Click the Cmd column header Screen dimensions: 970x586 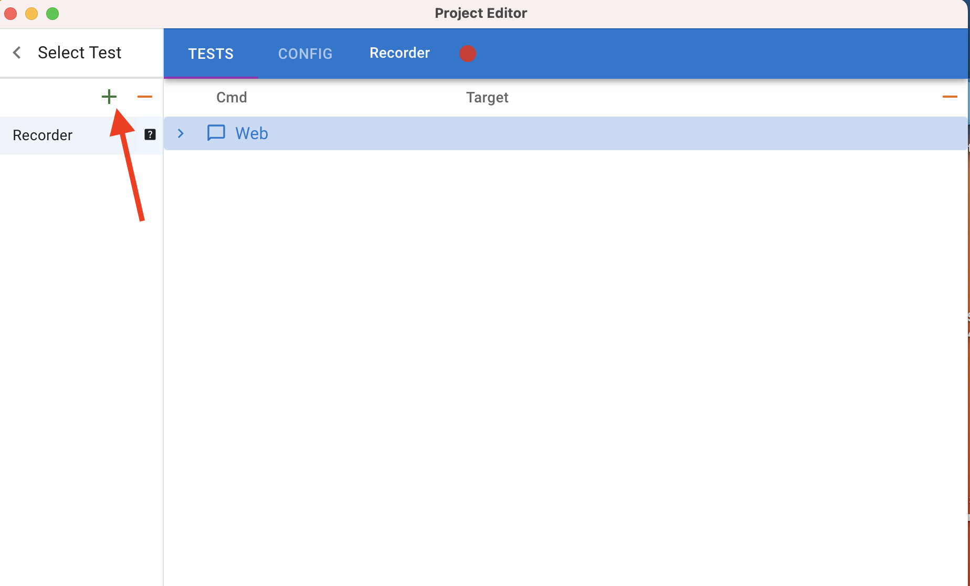pyautogui.click(x=231, y=97)
